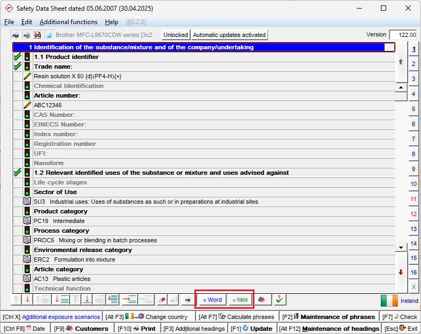Click the single red down arrow in bottom toolbar

pyautogui.click(x=27, y=299)
